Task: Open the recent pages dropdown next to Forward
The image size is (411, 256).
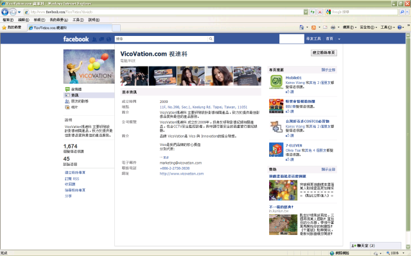Action: click(x=19, y=12)
